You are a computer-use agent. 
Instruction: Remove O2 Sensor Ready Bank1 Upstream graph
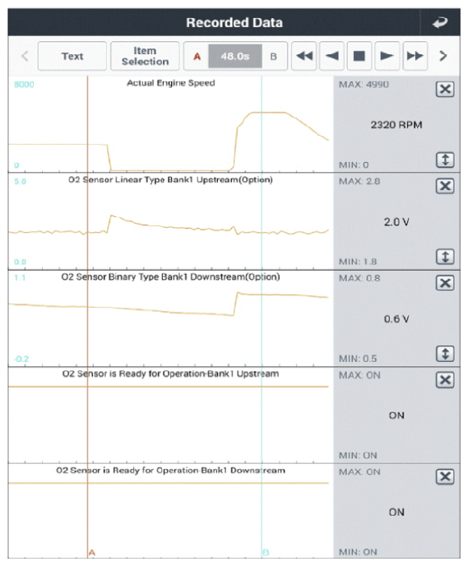445,380
